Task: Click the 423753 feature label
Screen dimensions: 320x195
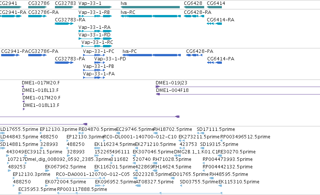Action: pos(188,144)
